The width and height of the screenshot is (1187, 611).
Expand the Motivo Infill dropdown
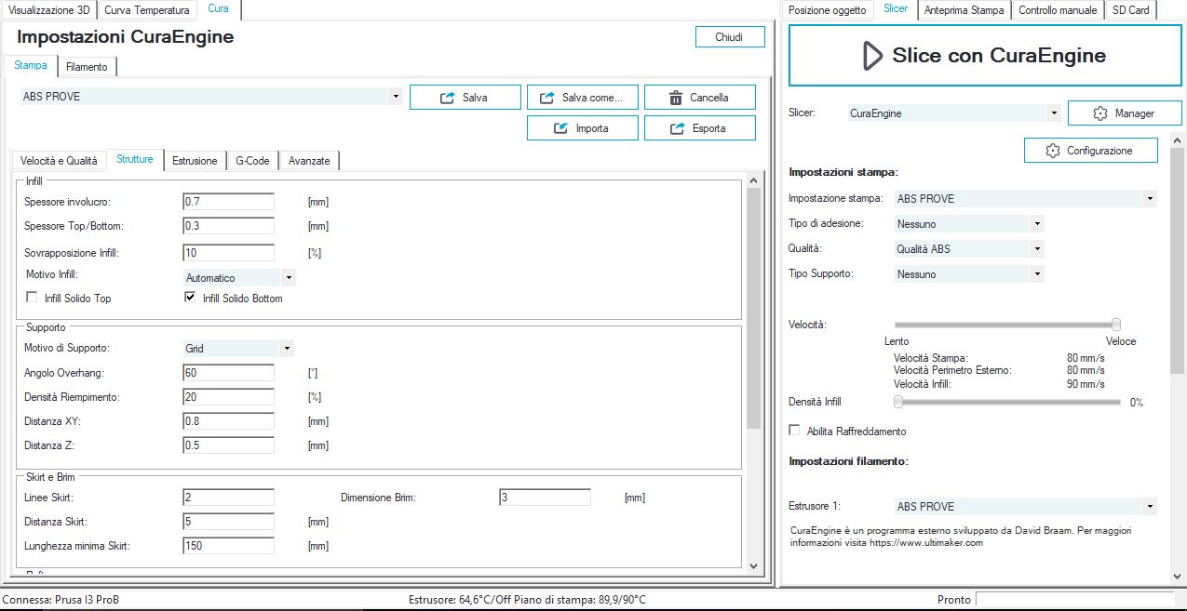(x=289, y=278)
